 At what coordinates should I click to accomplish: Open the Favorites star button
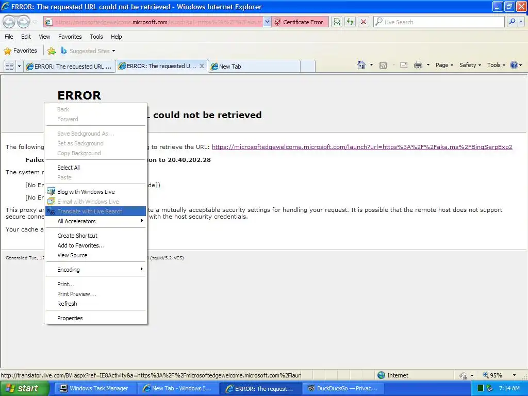(x=21, y=51)
